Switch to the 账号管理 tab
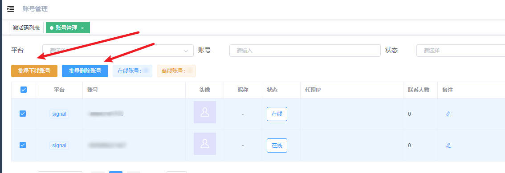Screen dimensions: 505x173 click(x=66, y=28)
